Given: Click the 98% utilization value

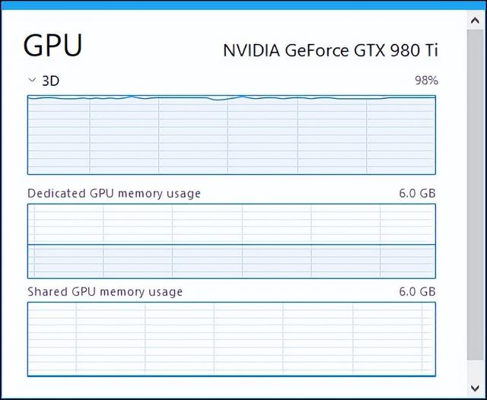Looking at the screenshot, I should tap(426, 81).
